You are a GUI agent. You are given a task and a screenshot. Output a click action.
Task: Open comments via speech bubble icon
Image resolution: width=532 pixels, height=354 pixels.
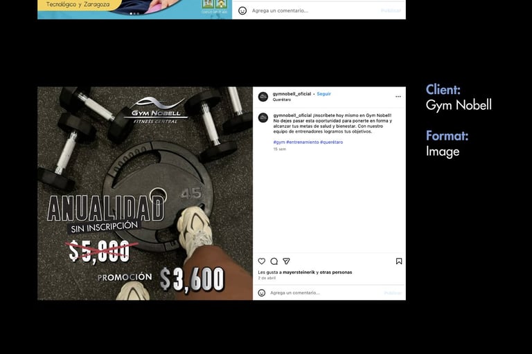274,261
